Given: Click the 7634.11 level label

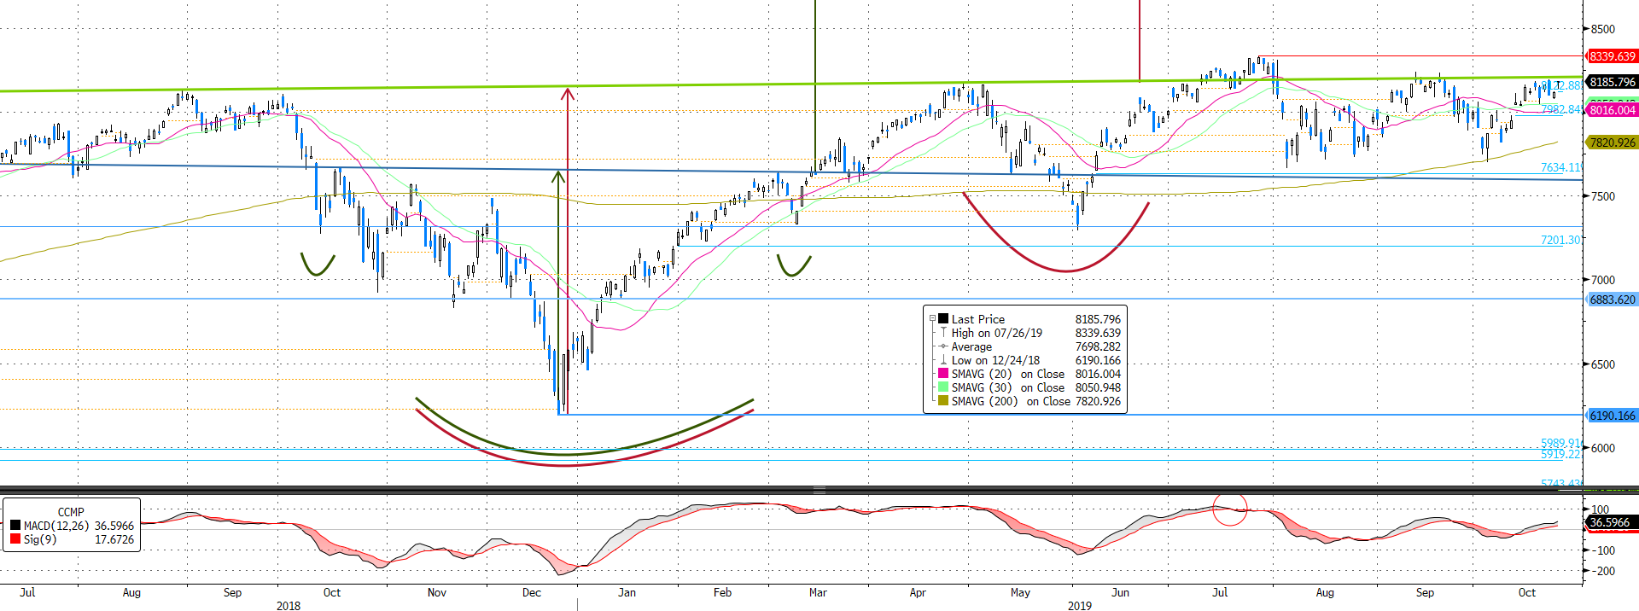Looking at the screenshot, I should (1560, 168).
